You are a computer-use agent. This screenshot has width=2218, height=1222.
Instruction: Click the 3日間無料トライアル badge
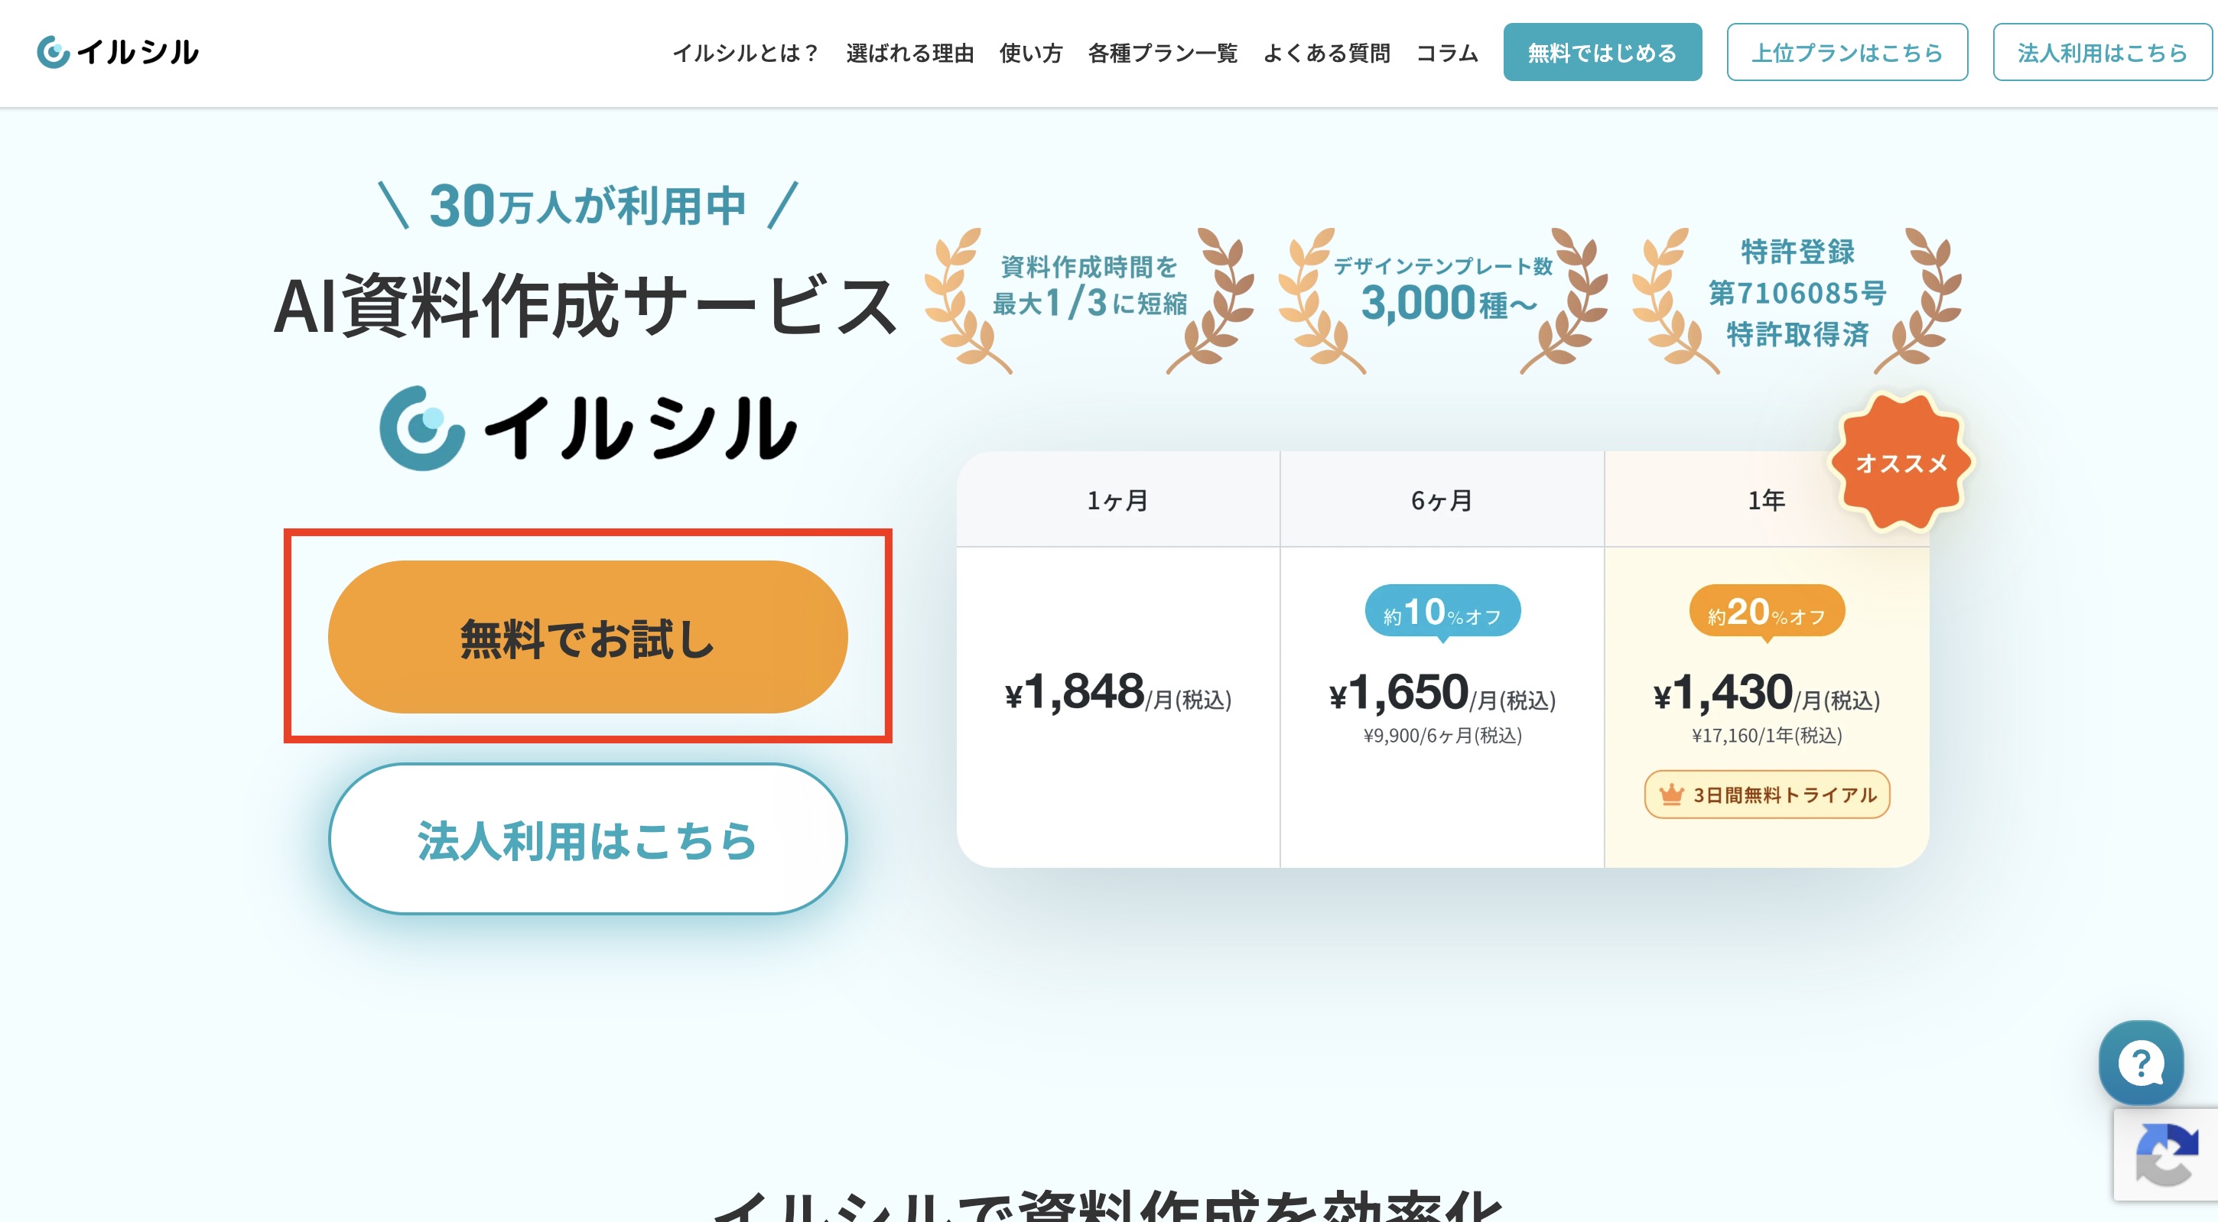tap(1767, 794)
